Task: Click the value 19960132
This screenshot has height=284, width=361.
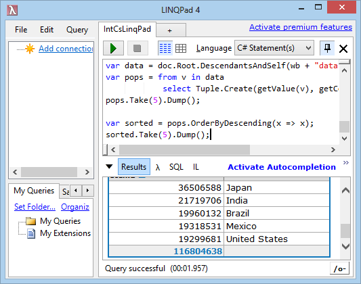Action: tap(200, 214)
